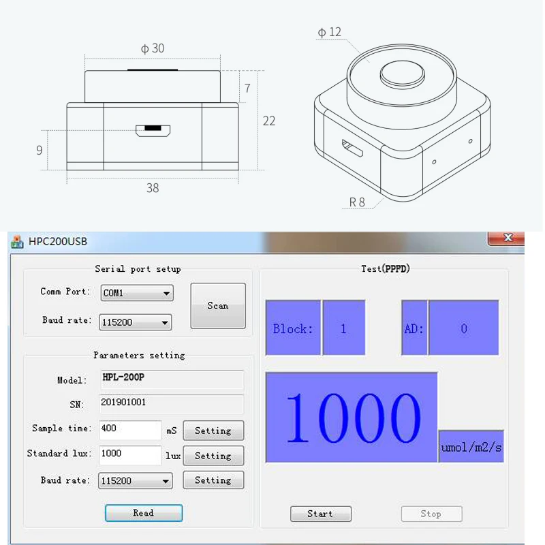Apply the Standard lux Setting button
This screenshot has width=545, height=545.
click(213, 456)
